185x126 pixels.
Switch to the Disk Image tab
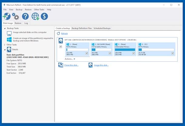8,23
